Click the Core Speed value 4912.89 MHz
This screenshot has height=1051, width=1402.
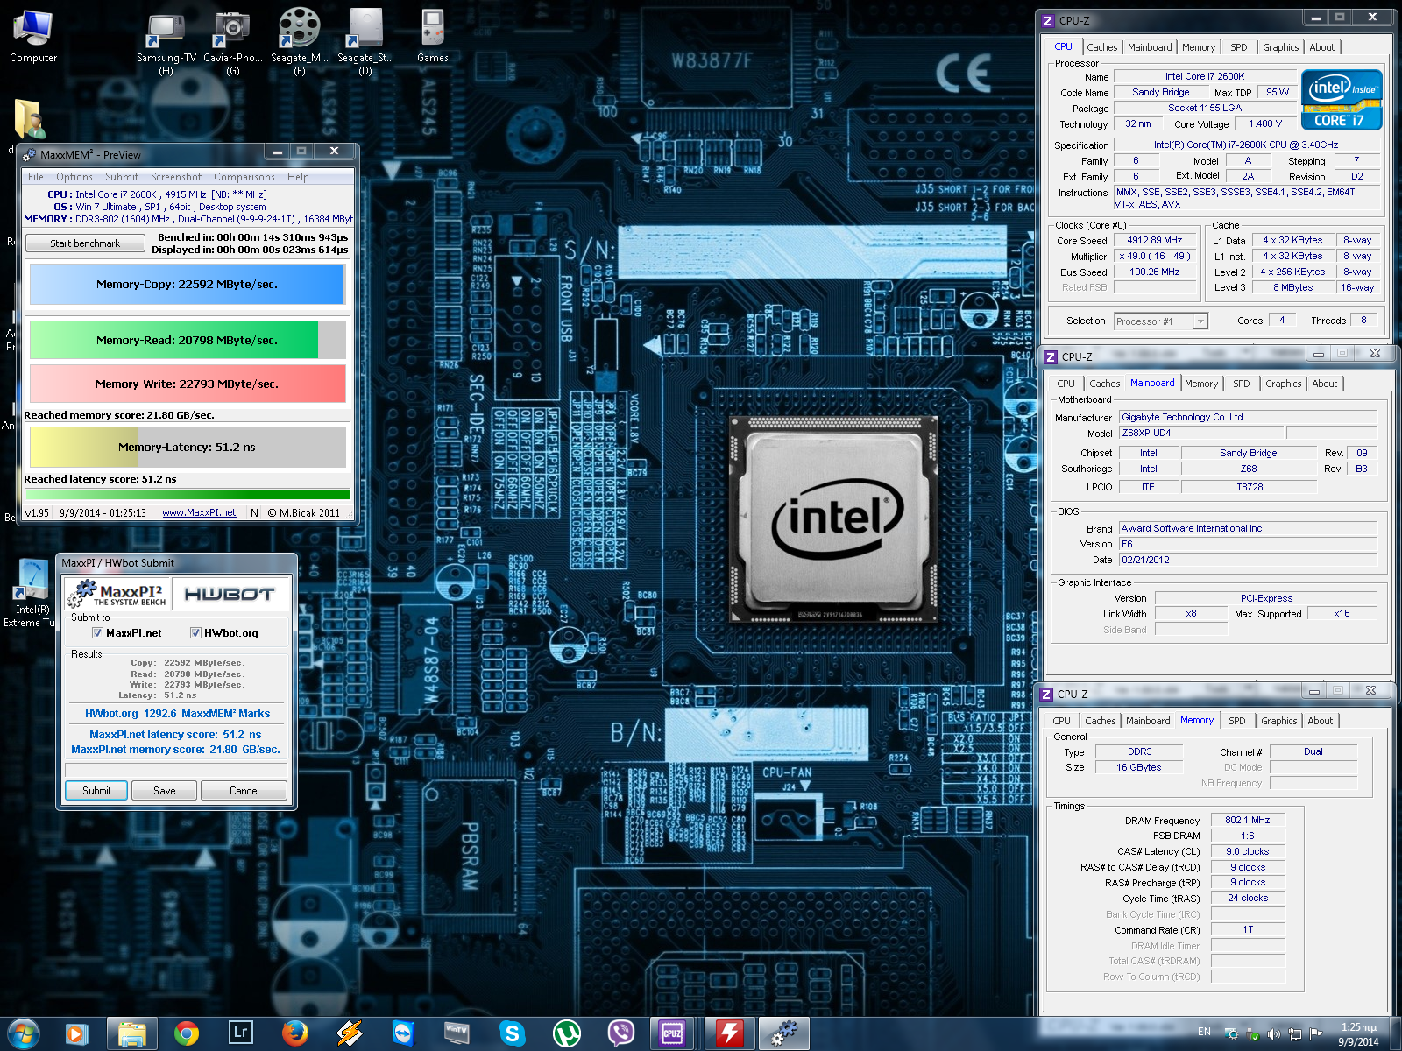click(x=1155, y=240)
